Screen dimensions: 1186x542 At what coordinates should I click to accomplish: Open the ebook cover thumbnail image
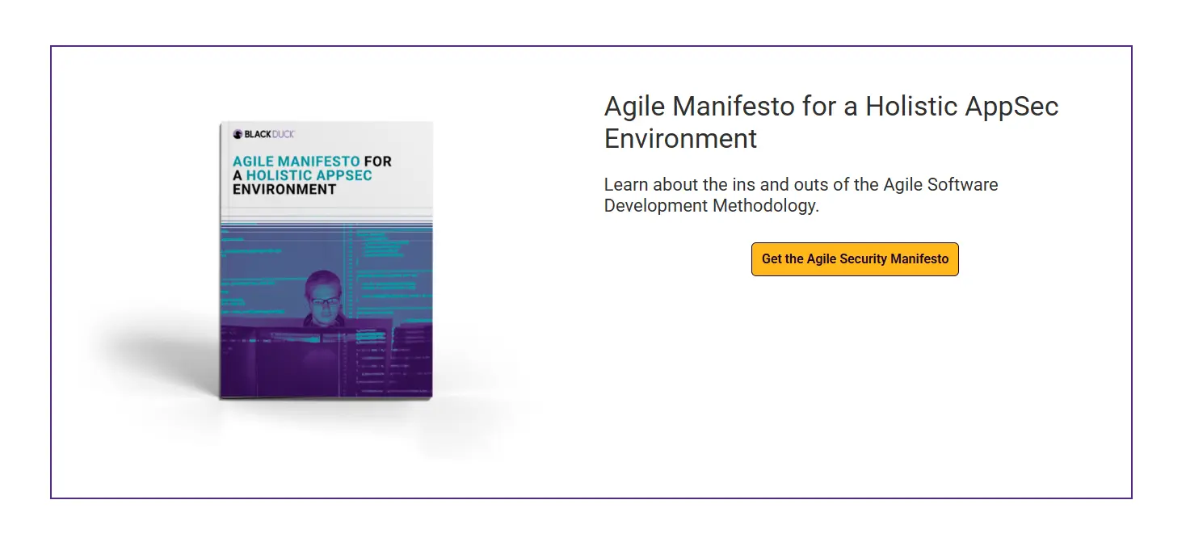(326, 260)
